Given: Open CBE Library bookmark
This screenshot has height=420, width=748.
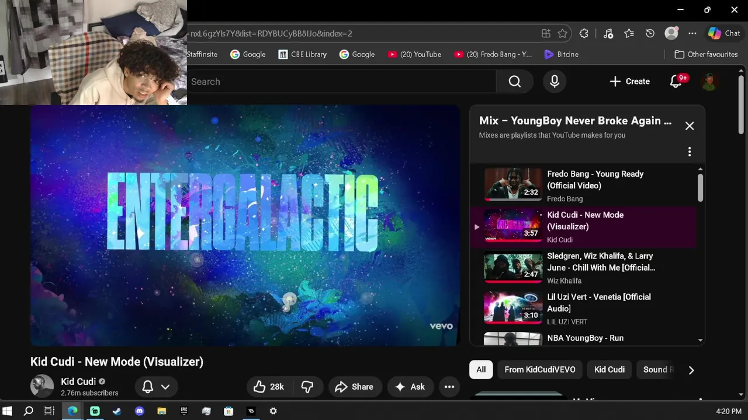Looking at the screenshot, I should point(302,54).
